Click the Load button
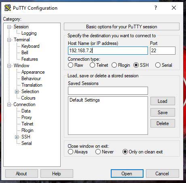 click(x=163, y=101)
